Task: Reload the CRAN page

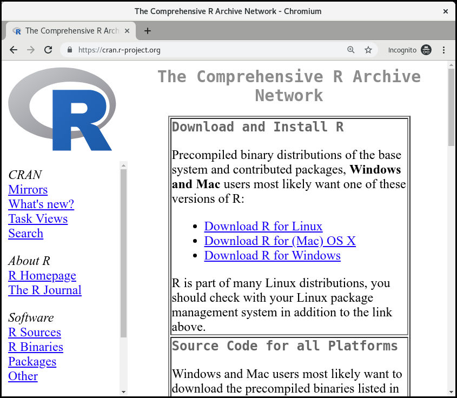Action: pyautogui.click(x=48, y=50)
